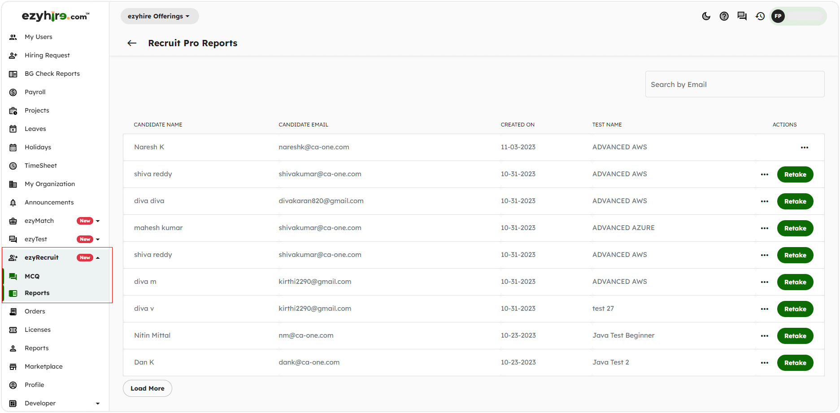
Task: Retake test for diva diva
Action: click(x=795, y=201)
